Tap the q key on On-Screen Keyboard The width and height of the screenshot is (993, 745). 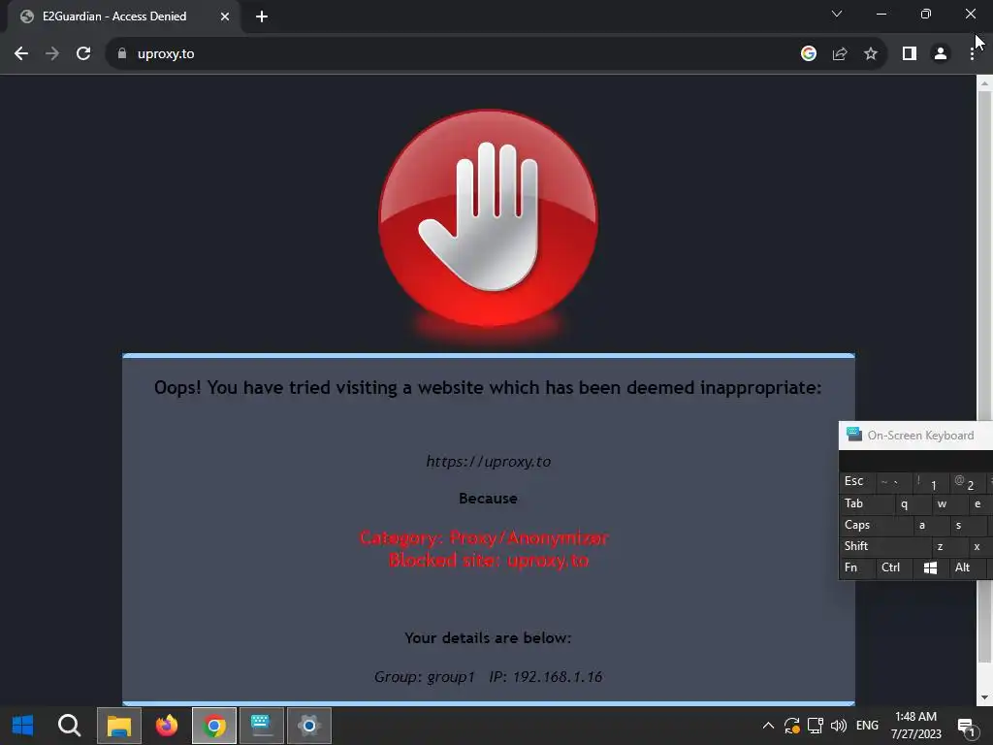[912, 503]
